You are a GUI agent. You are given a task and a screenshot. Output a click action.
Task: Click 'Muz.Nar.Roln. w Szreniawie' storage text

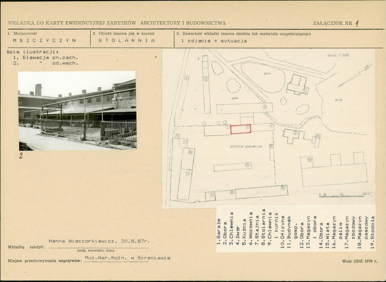[x=127, y=258]
